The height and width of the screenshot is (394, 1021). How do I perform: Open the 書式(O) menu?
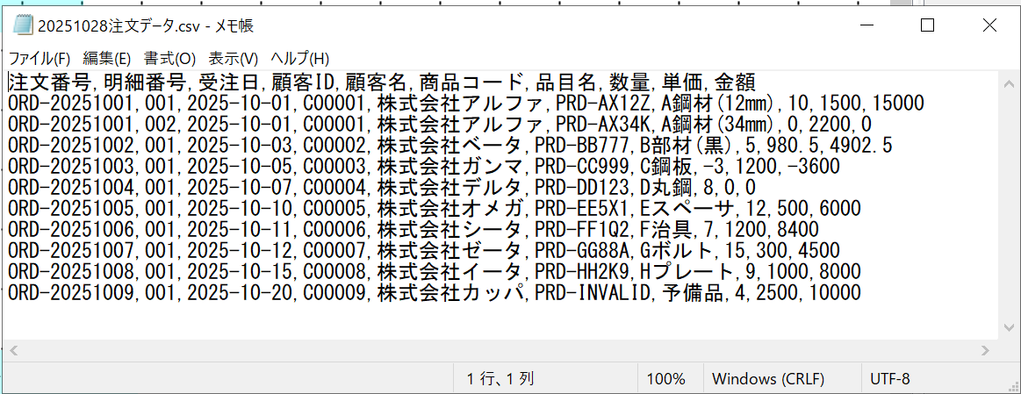pyautogui.click(x=169, y=59)
